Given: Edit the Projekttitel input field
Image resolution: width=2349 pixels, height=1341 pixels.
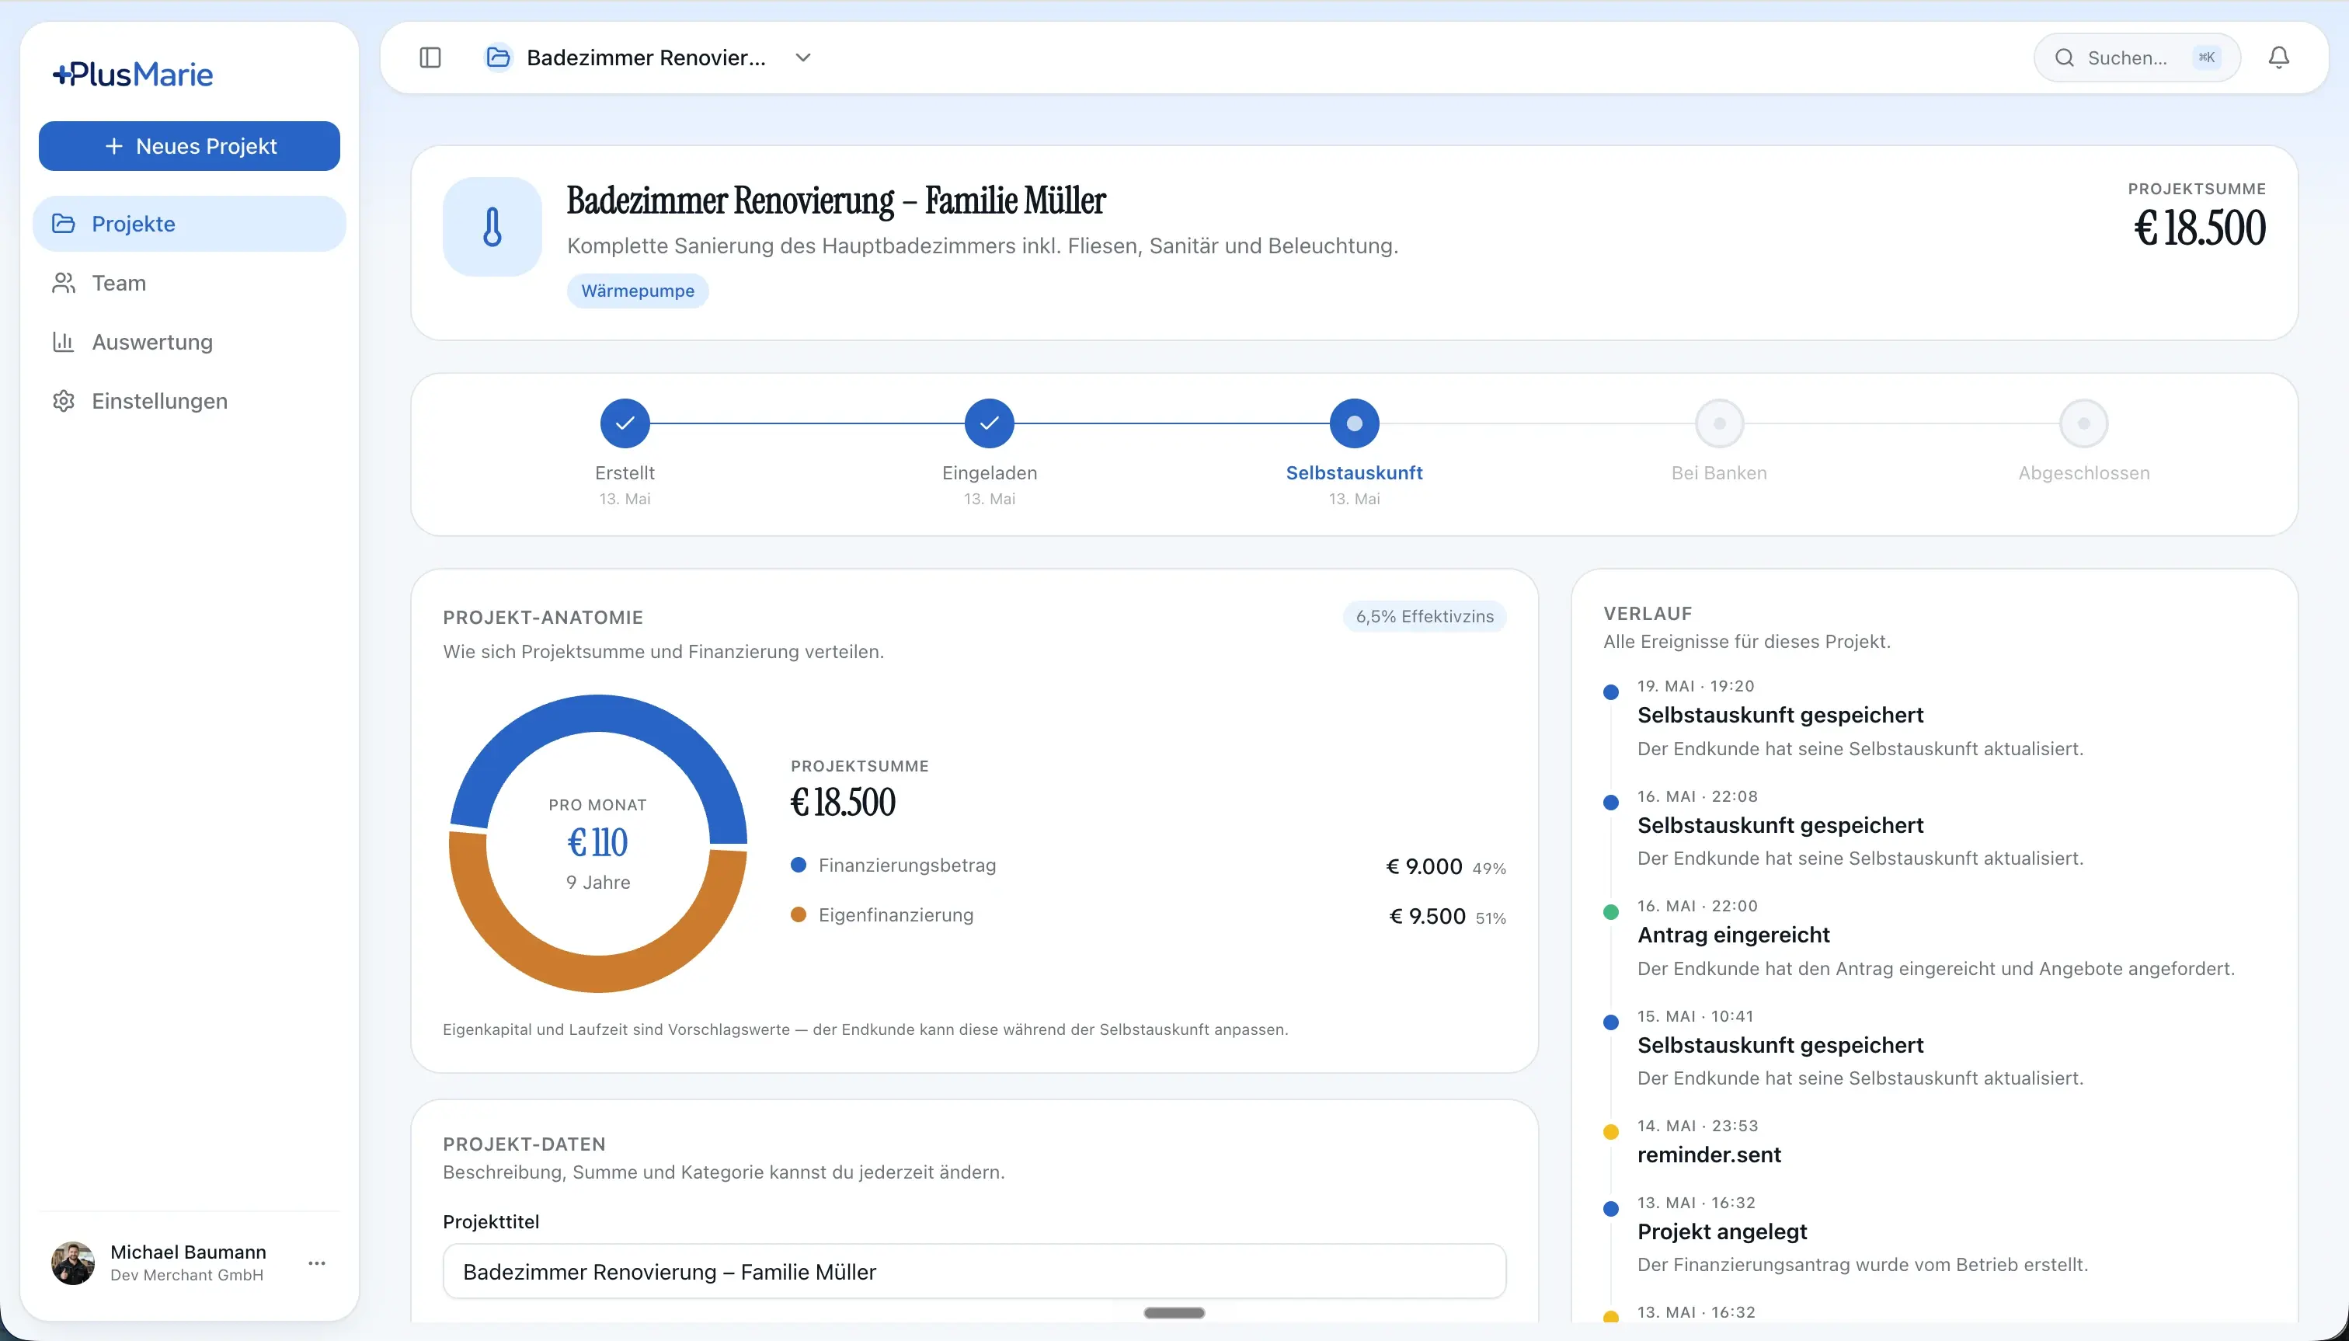Looking at the screenshot, I should point(974,1271).
